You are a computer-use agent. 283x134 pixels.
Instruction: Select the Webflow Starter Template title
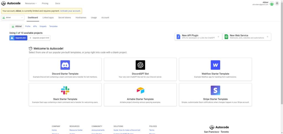(x=215, y=74)
